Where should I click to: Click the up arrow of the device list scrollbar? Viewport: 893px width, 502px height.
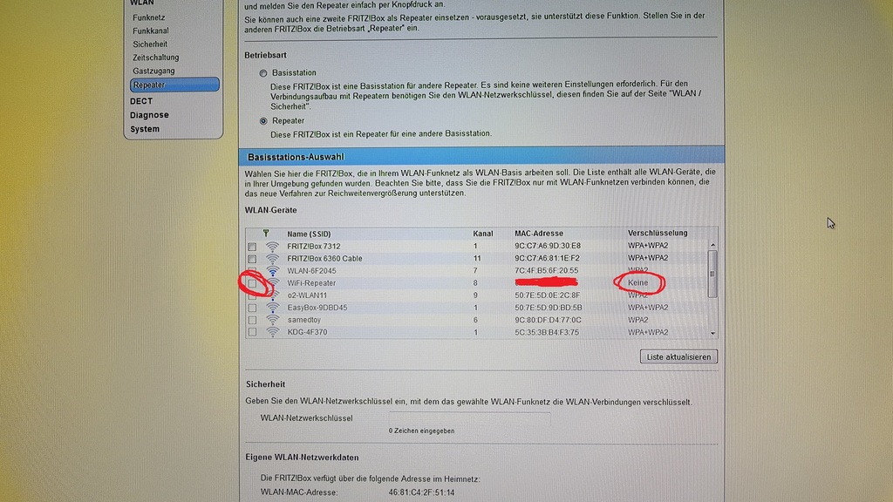pos(713,247)
